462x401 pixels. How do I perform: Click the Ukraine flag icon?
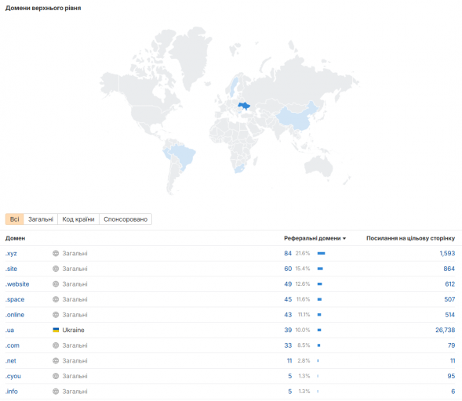click(56, 330)
